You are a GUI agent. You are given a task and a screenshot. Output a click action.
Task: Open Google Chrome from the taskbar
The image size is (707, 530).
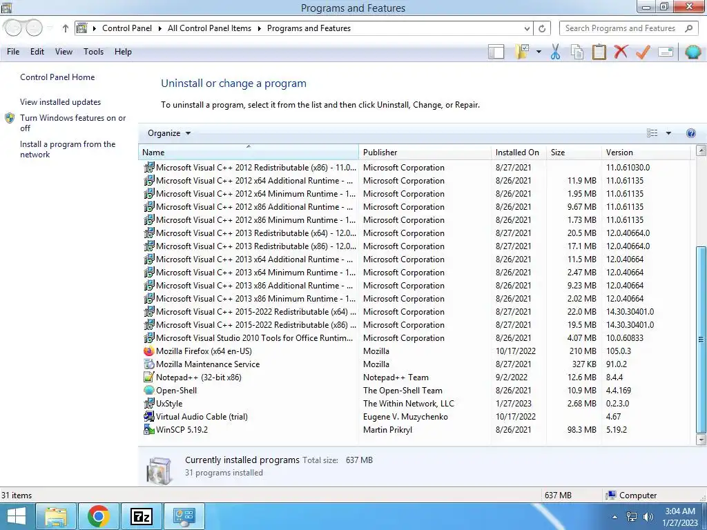[x=99, y=516]
